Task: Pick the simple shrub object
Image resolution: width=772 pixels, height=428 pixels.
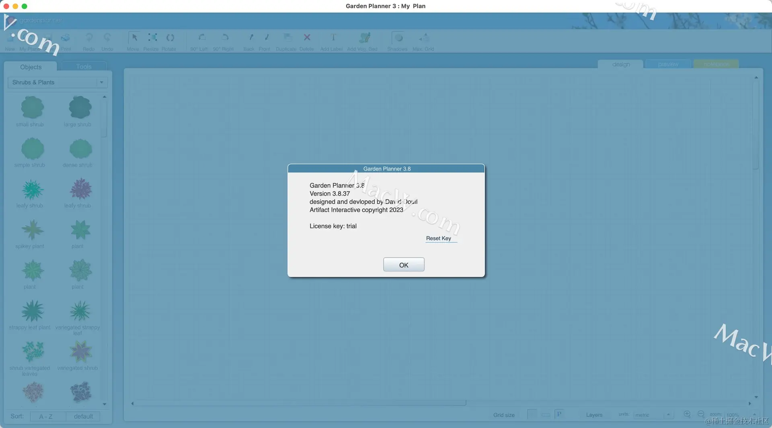Action: (x=32, y=149)
